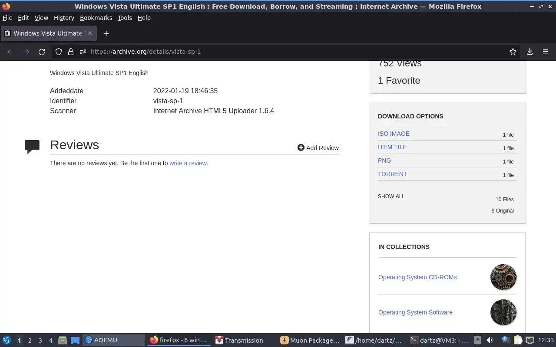Click the CD-ROMs collection gear thumbnail

pyautogui.click(x=503, y=277)
